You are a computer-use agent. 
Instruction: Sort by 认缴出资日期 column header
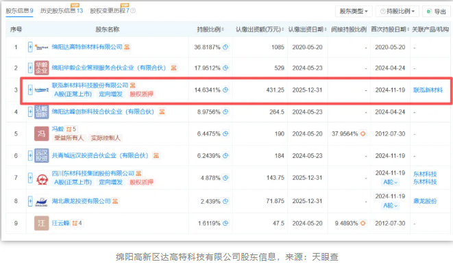pos(308,29)
